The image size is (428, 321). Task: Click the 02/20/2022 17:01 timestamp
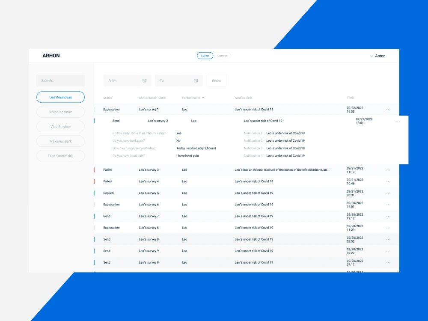(x=355, y=205)
